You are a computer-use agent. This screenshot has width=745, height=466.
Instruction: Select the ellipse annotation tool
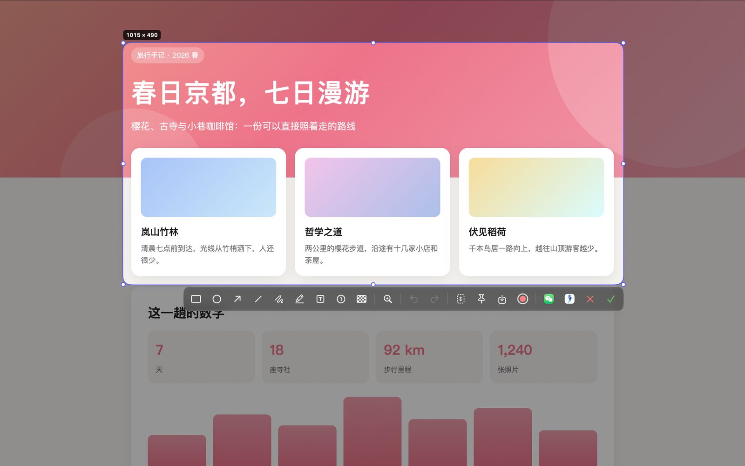[217, 299]
